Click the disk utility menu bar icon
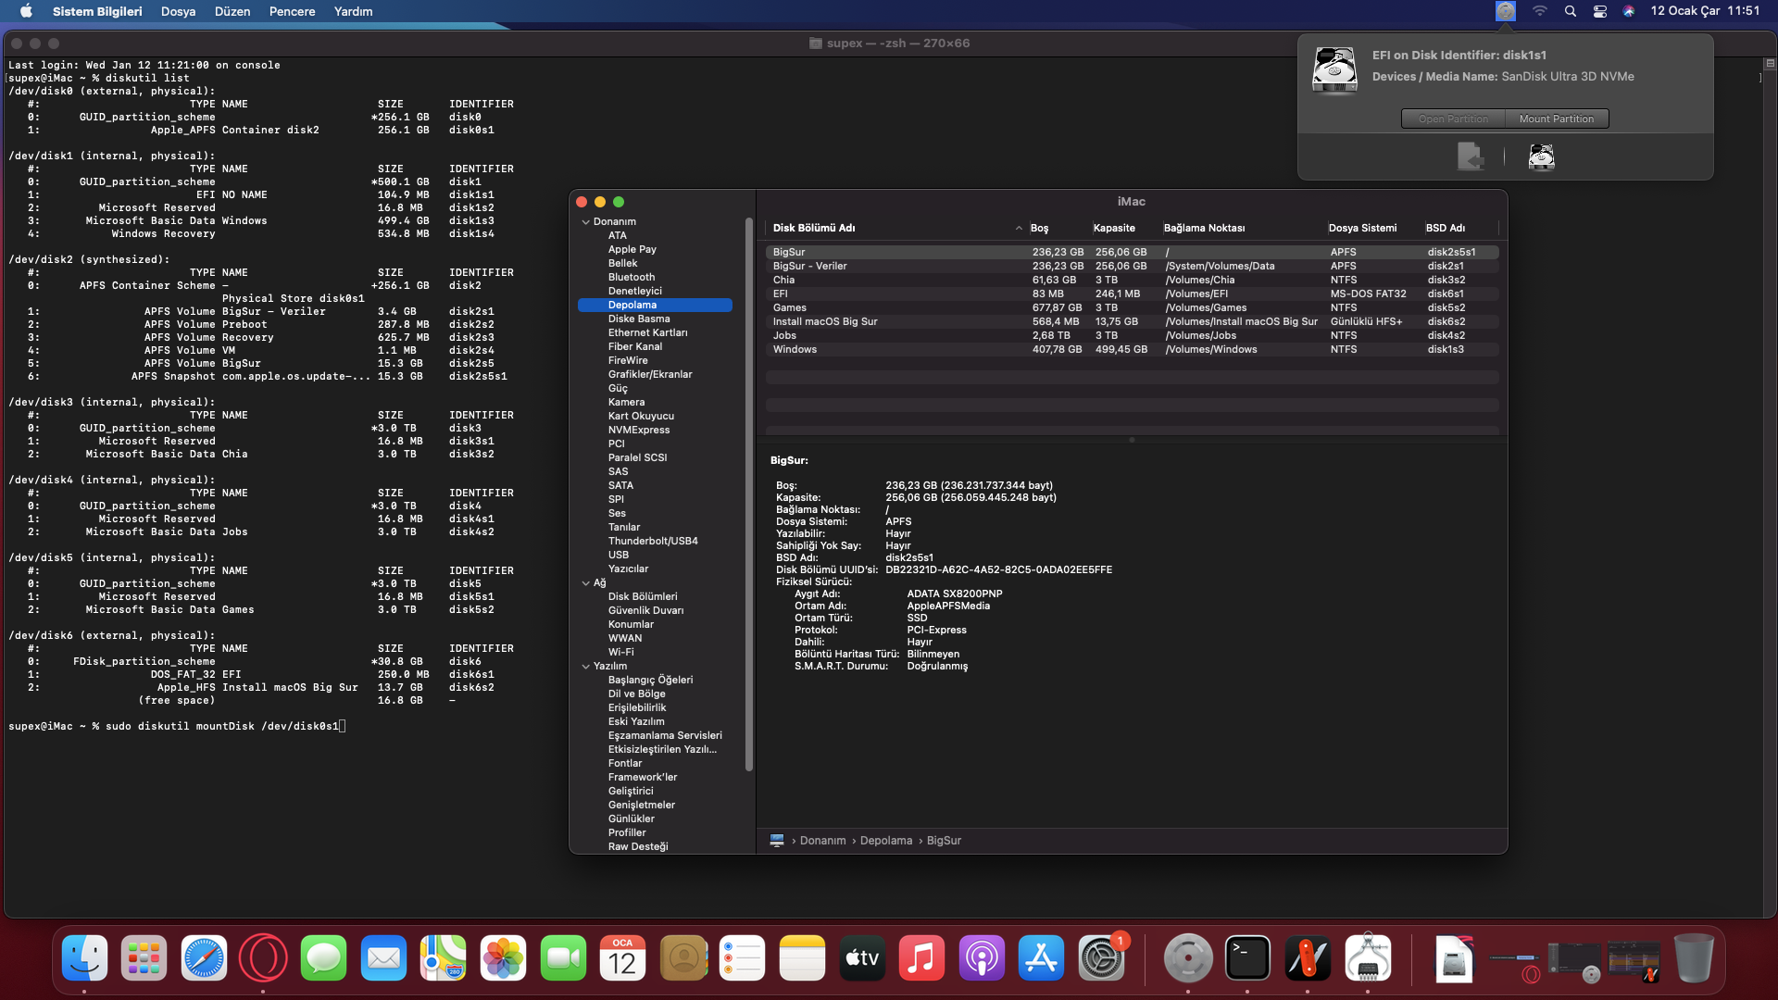The width and height of the screenshot is (1778, 1000). (1506, 11)
